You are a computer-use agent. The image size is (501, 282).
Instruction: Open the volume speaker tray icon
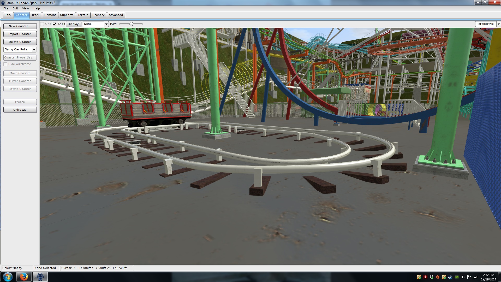tap(463, 277)
